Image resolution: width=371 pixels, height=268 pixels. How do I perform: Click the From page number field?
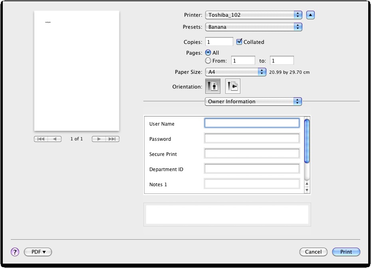243,61
